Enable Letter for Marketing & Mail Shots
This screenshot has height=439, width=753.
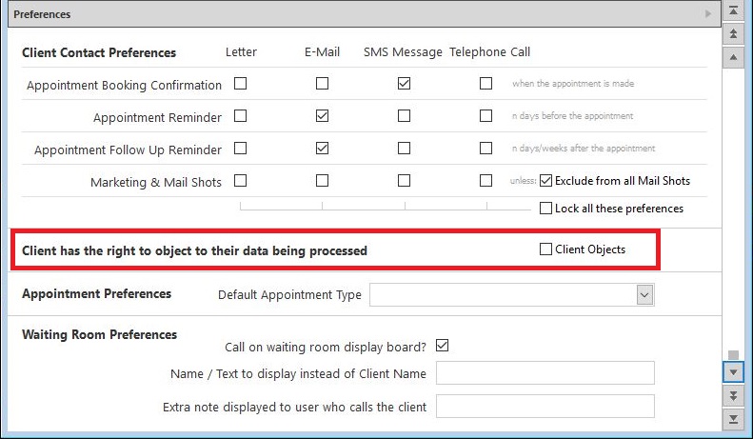tap(240, 181)
